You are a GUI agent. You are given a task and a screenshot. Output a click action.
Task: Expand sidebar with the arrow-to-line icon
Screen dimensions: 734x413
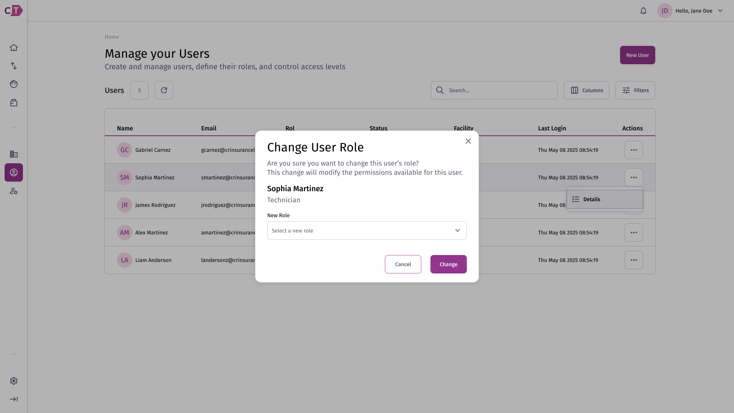pyautogui.click(x=14, y=399)
